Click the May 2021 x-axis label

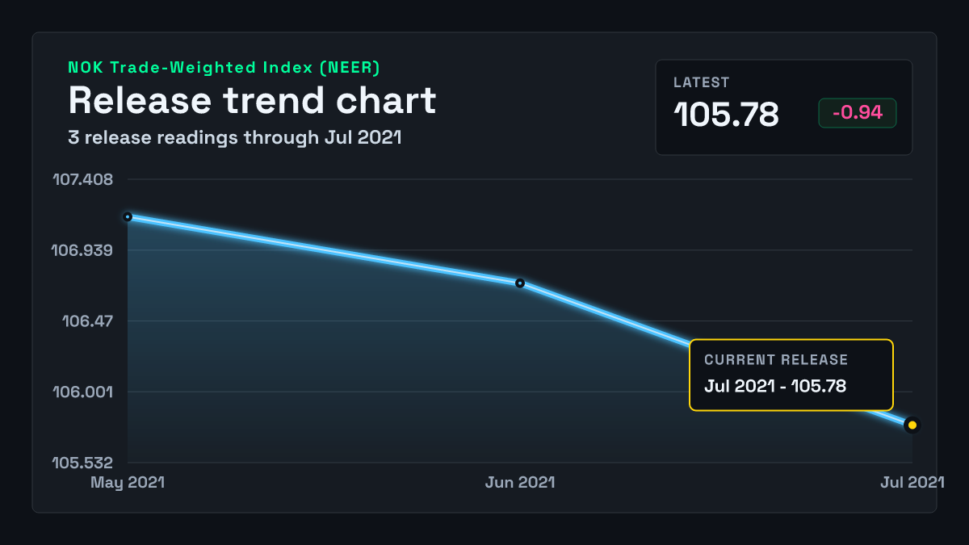click(128, 482)
